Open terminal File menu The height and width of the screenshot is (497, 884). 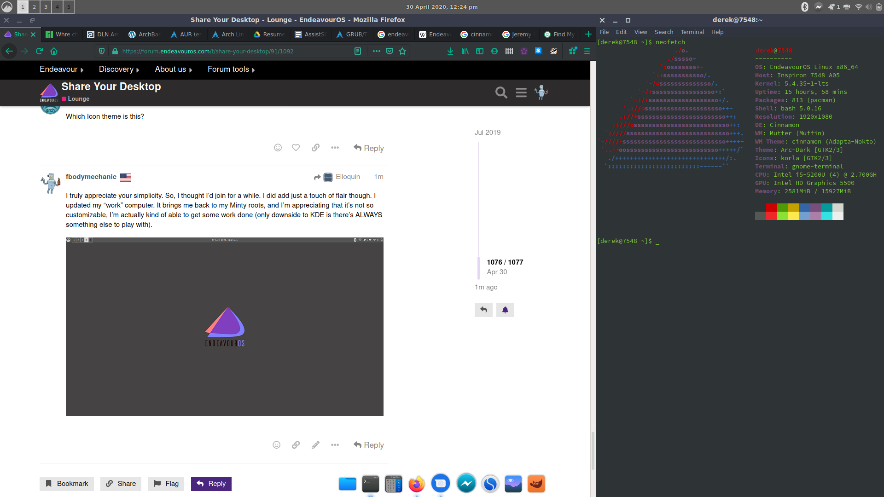point(604,32)
